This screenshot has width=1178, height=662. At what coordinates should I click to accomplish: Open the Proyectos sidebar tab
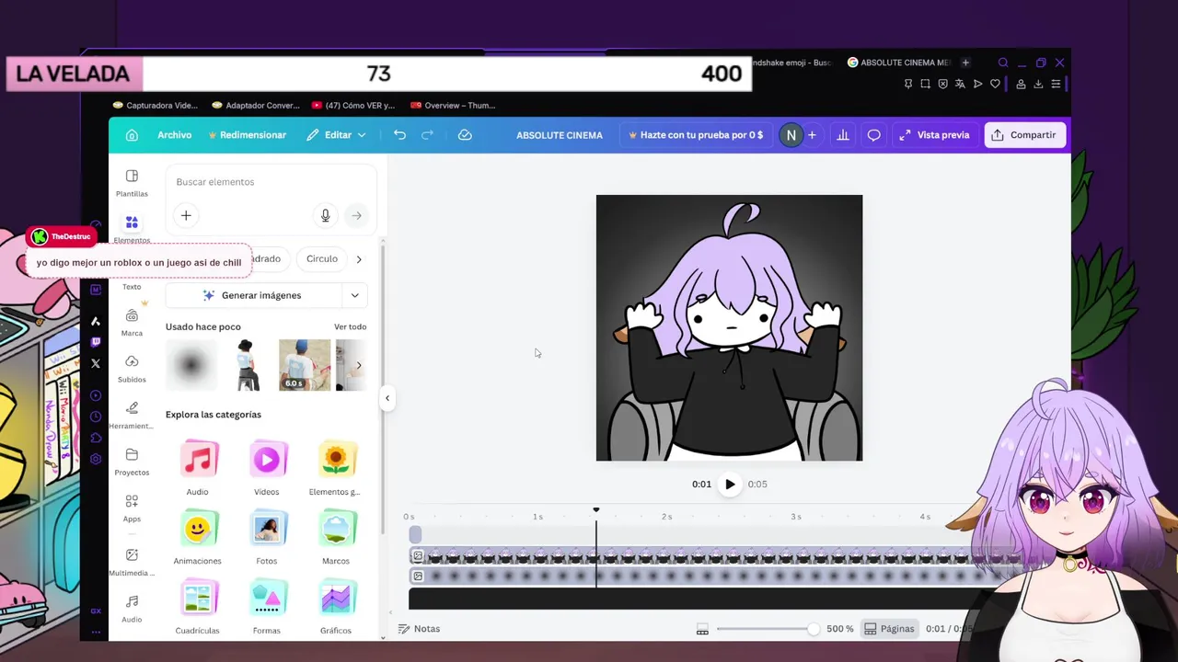pyautogui.click(x=132, y=462)
